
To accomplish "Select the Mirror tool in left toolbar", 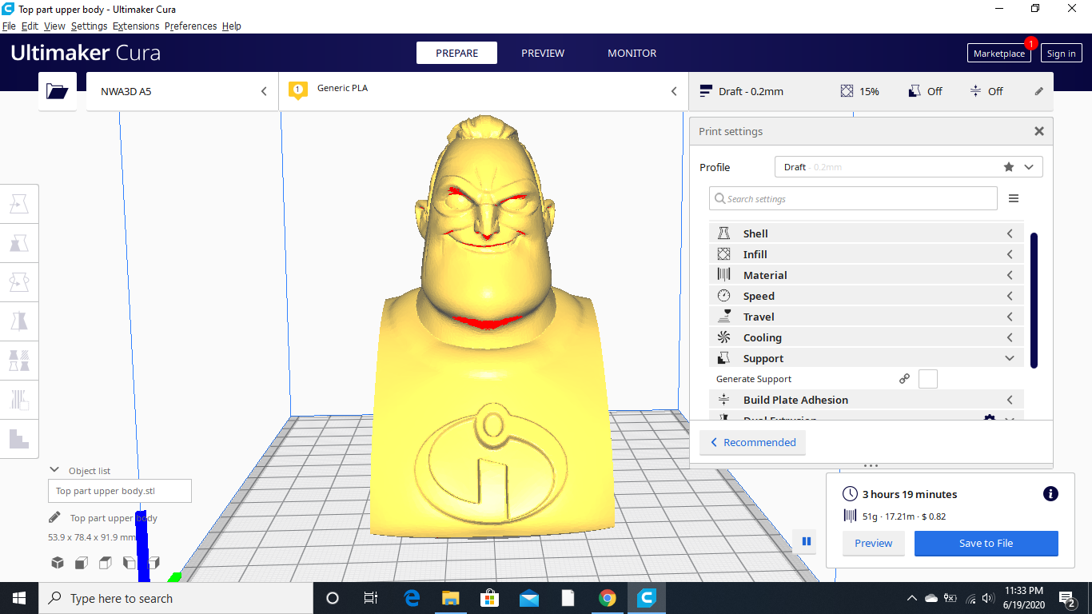I will click(x=19, y=321).
